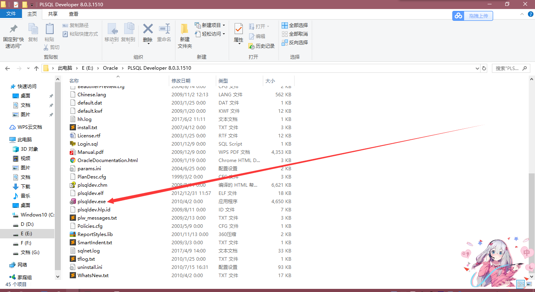Switch to details view layout icon
The image size is (535, 292).
521,284
